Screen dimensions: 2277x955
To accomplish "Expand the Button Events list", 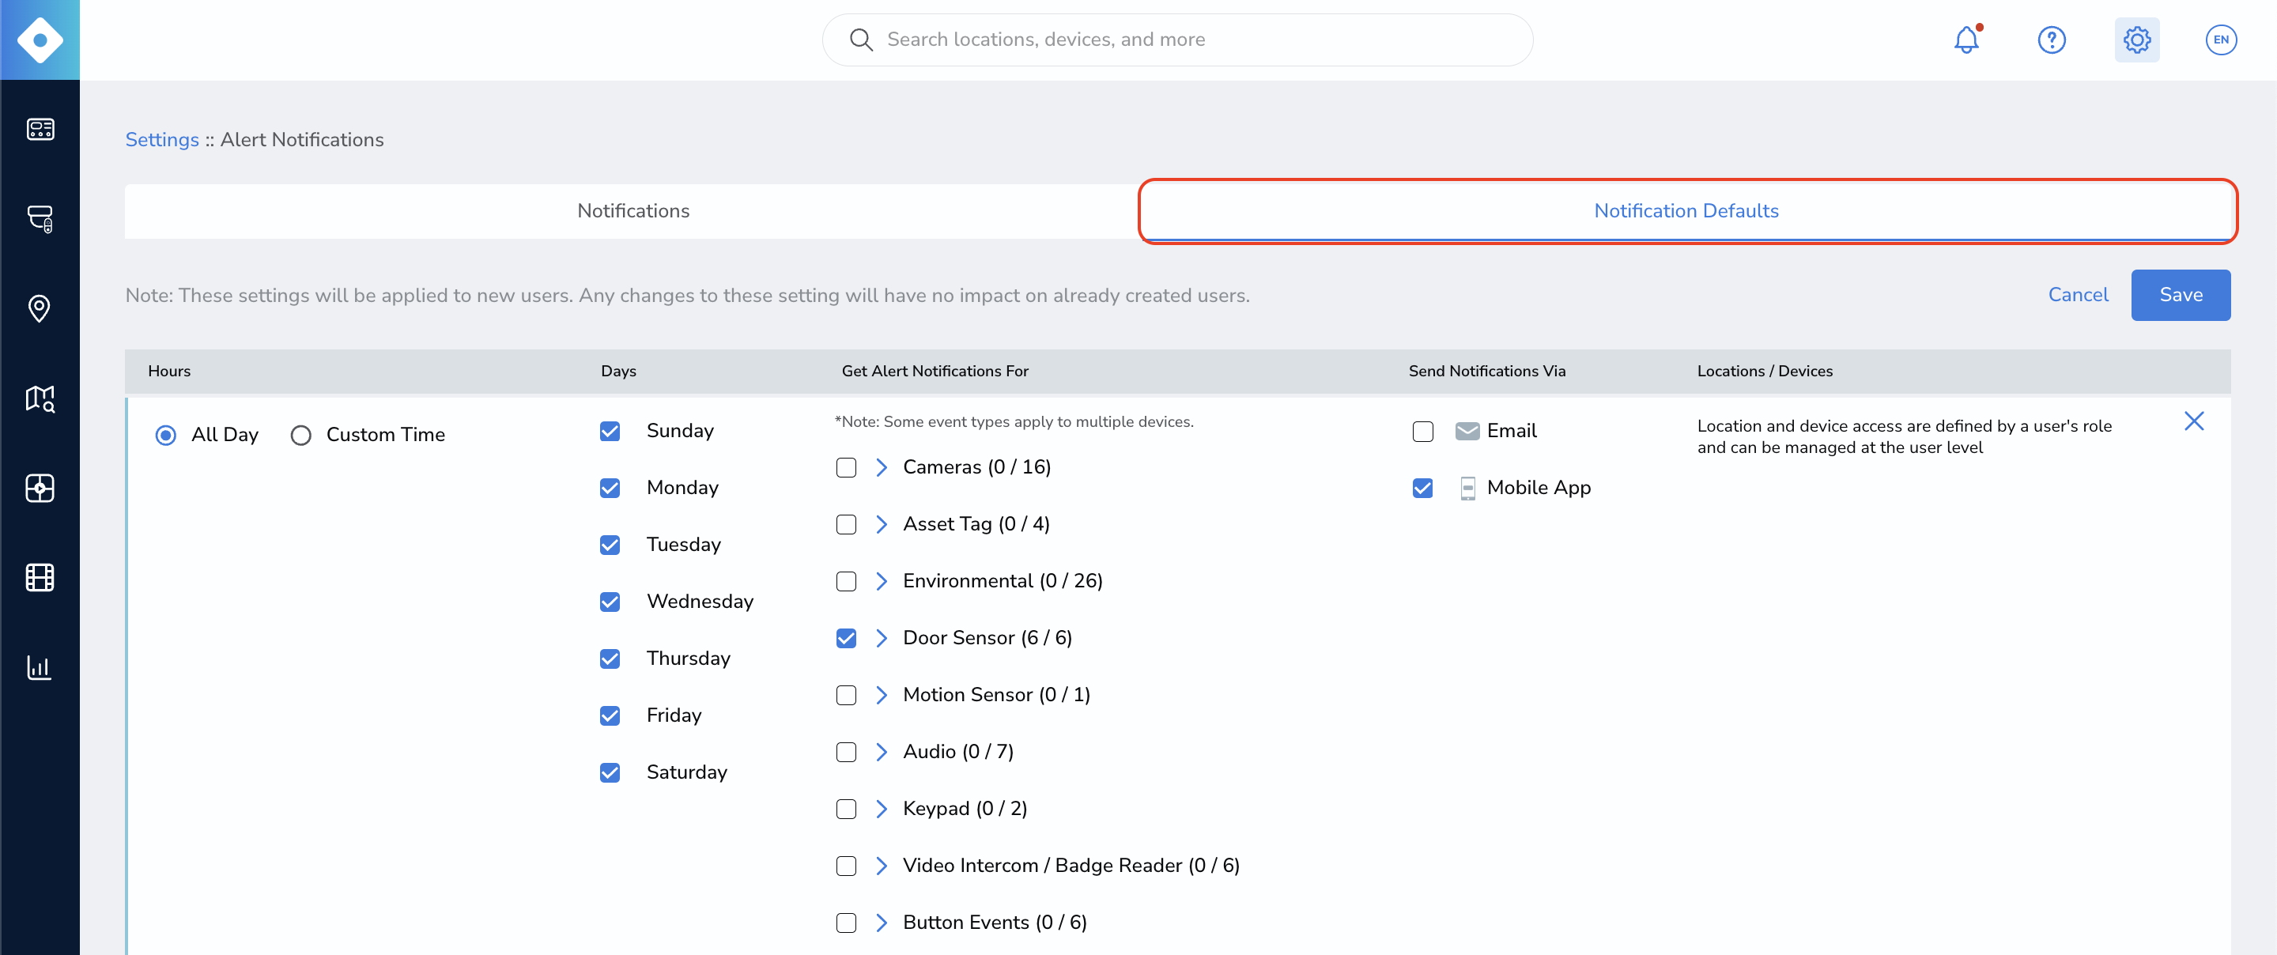I will (x=882, y=923).
